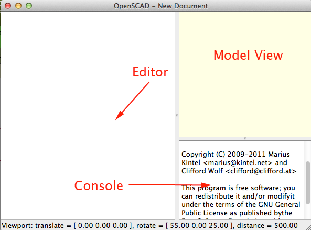Screen dimensions: 311x230
Task: Grab the splitter handle between editor and model view
Action: (177, 115)
